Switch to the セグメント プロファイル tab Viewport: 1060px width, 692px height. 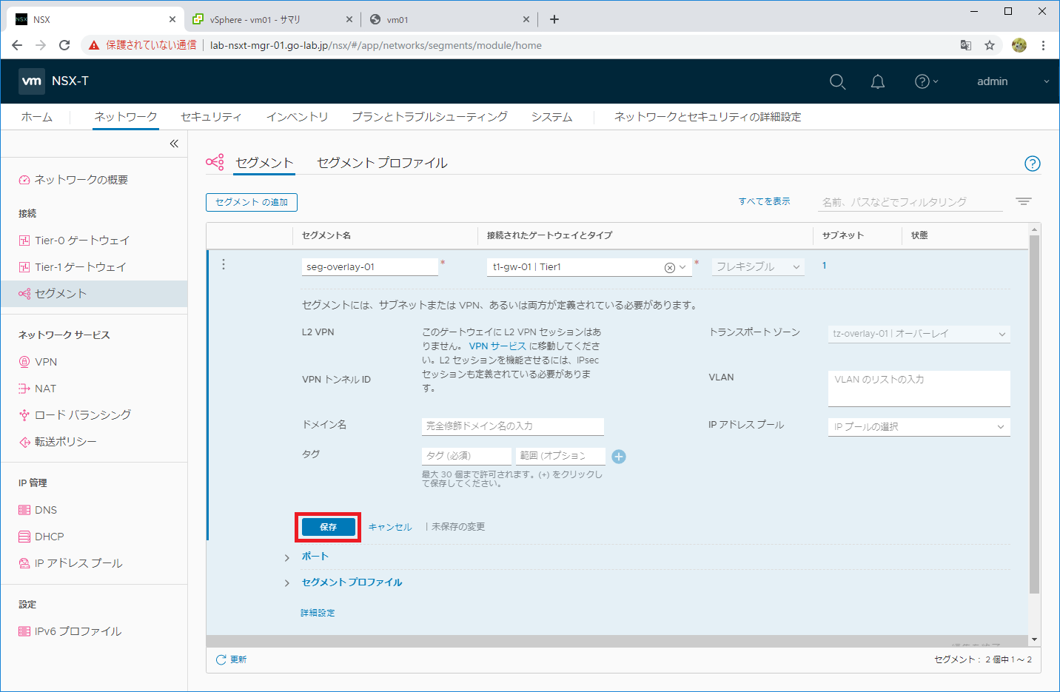(382, 163)
